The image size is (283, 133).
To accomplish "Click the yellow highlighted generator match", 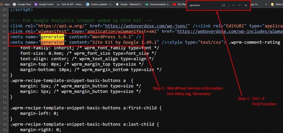I will click(x=52, y=37).
